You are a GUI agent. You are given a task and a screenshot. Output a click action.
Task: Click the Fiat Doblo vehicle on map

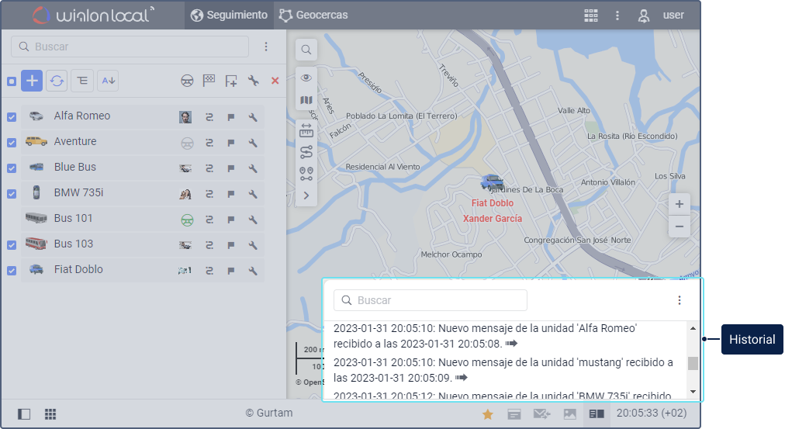[492, 182]
